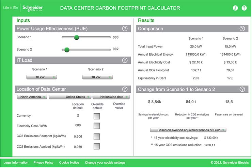
Task: Expand the North America region dropdown
Action: pyautogui.click(x=33, y=97)
